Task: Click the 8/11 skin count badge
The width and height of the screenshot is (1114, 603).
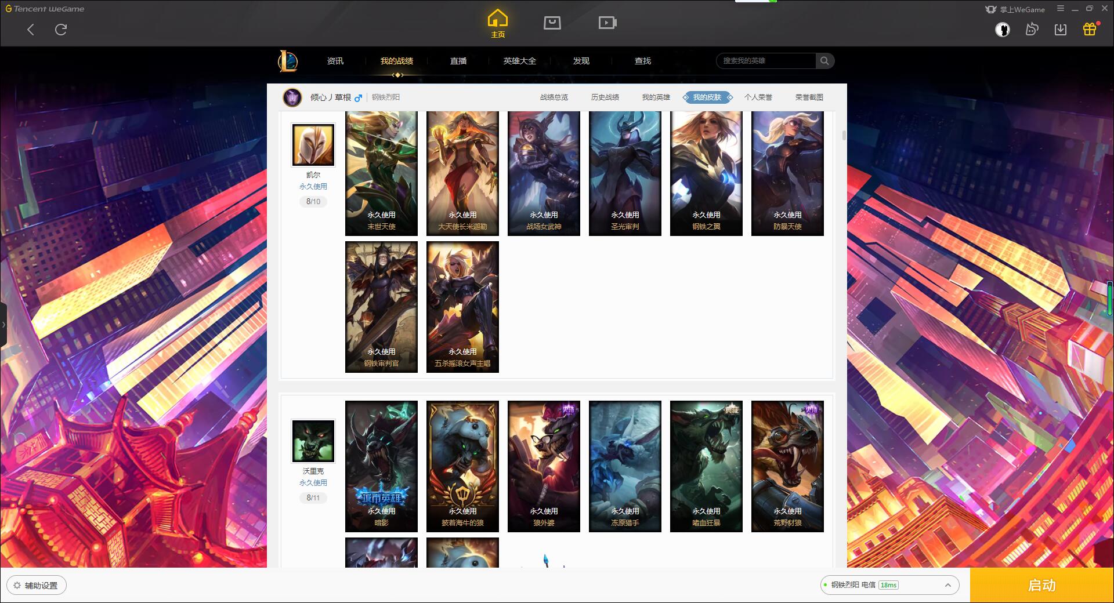Action: [313, 498]
